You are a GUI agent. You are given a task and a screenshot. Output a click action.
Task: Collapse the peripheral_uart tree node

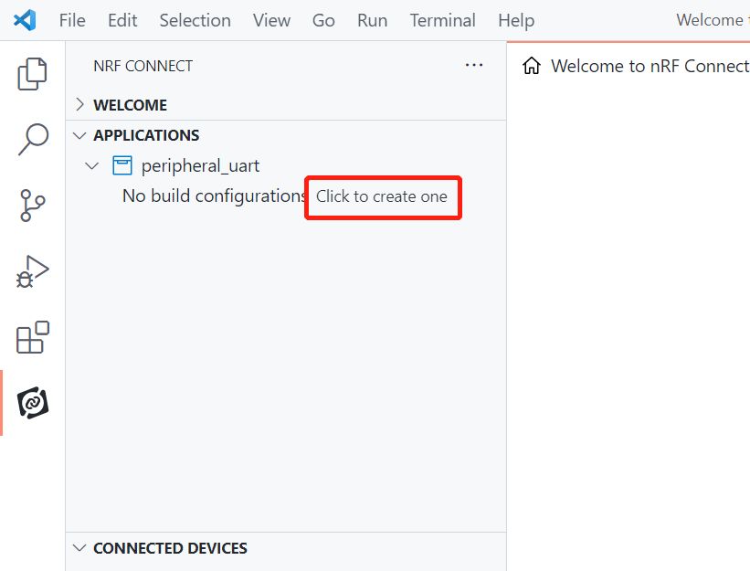[x=91, y=165]
